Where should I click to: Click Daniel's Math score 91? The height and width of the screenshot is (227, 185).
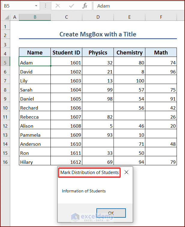pyautogui.click(x=161, y=98)
